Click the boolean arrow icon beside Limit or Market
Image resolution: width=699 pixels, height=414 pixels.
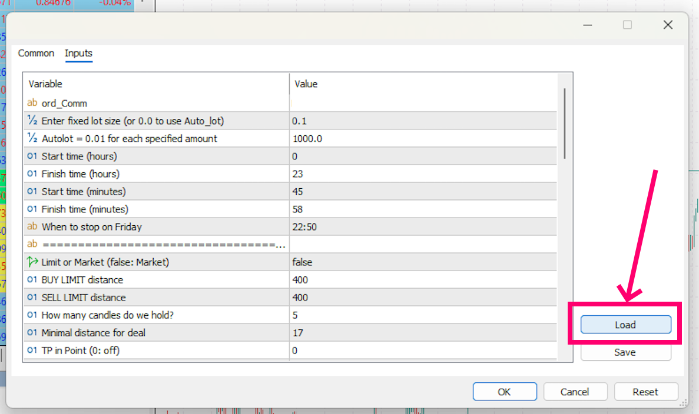pos(32,262)
